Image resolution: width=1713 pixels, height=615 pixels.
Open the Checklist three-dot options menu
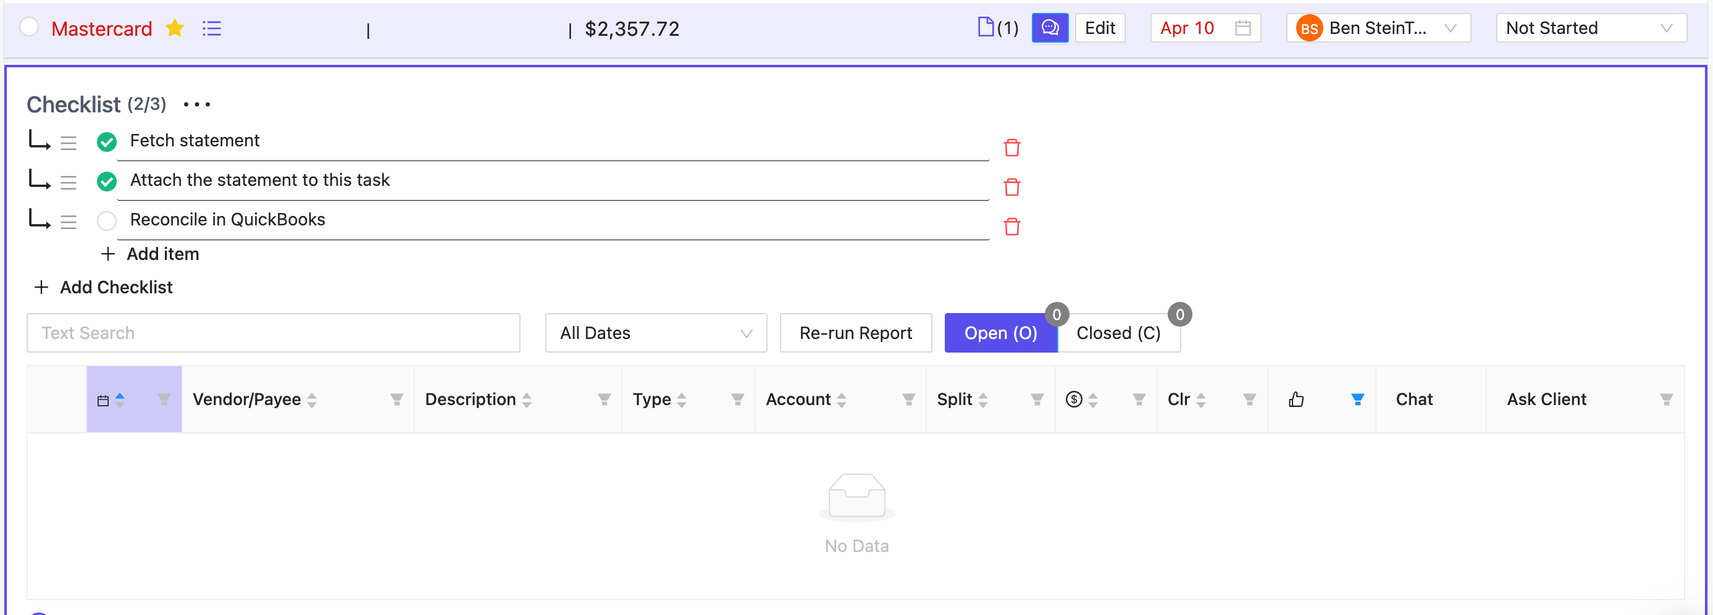[197, 104]
